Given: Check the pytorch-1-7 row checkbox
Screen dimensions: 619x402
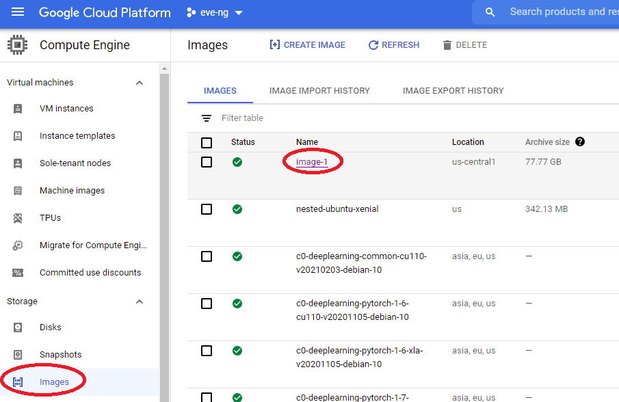Looking at the screenshot, I should pos(207,397).
